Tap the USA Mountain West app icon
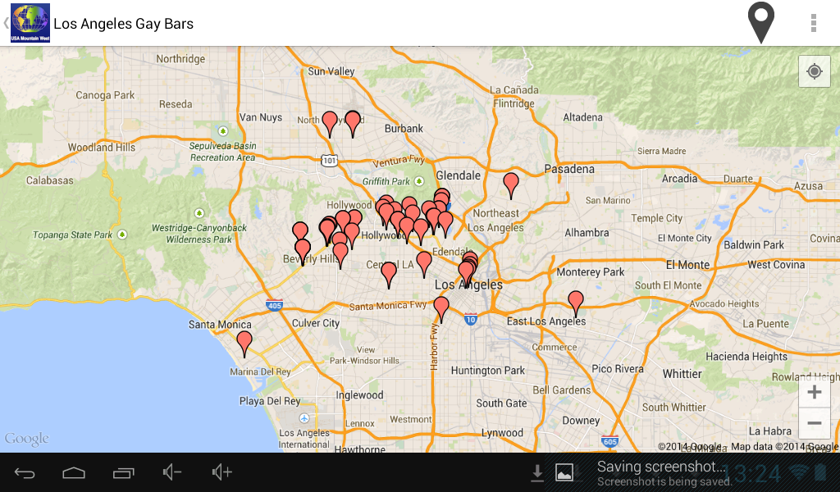Screen dimensions: 840x492 pyautogui.click(x=30, y=23)
